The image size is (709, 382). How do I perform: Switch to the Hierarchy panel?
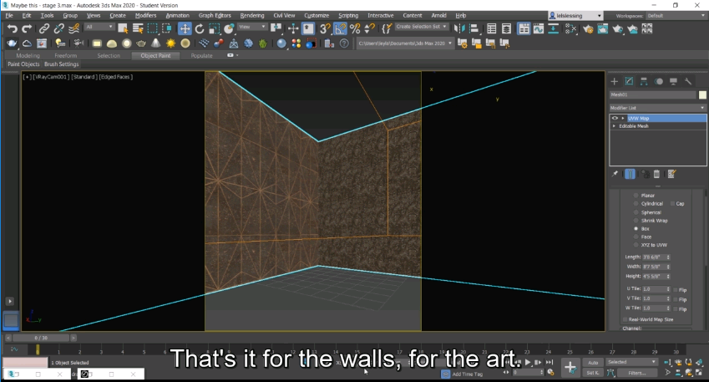(x=644, y=81)
